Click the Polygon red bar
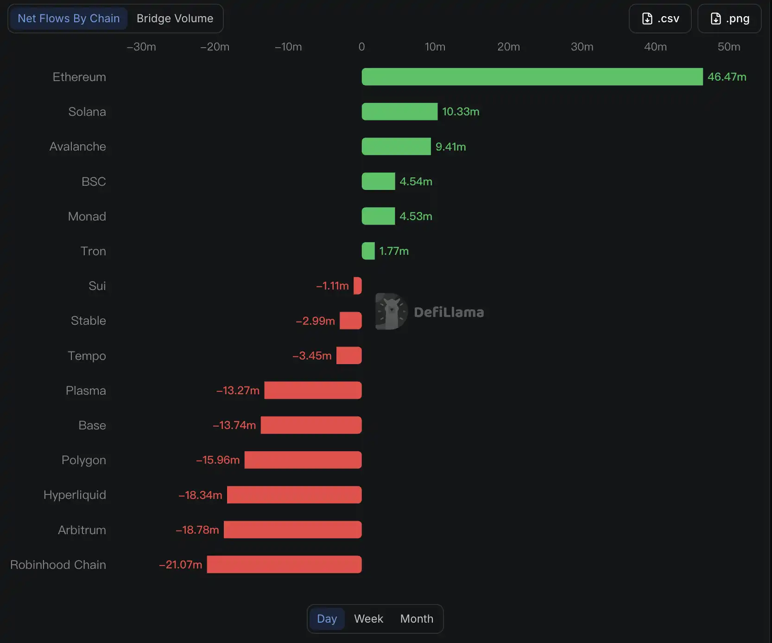This screenshot has width=772, height=643. click(303, 460)
